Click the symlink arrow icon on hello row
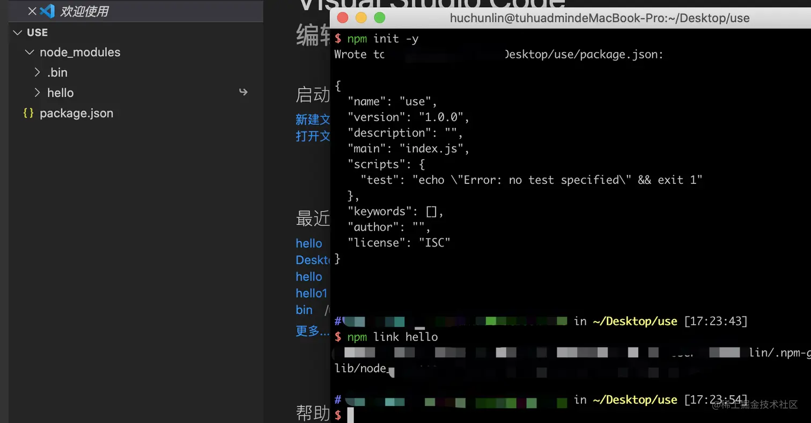 pyautogui.click(x=243, y=92)
